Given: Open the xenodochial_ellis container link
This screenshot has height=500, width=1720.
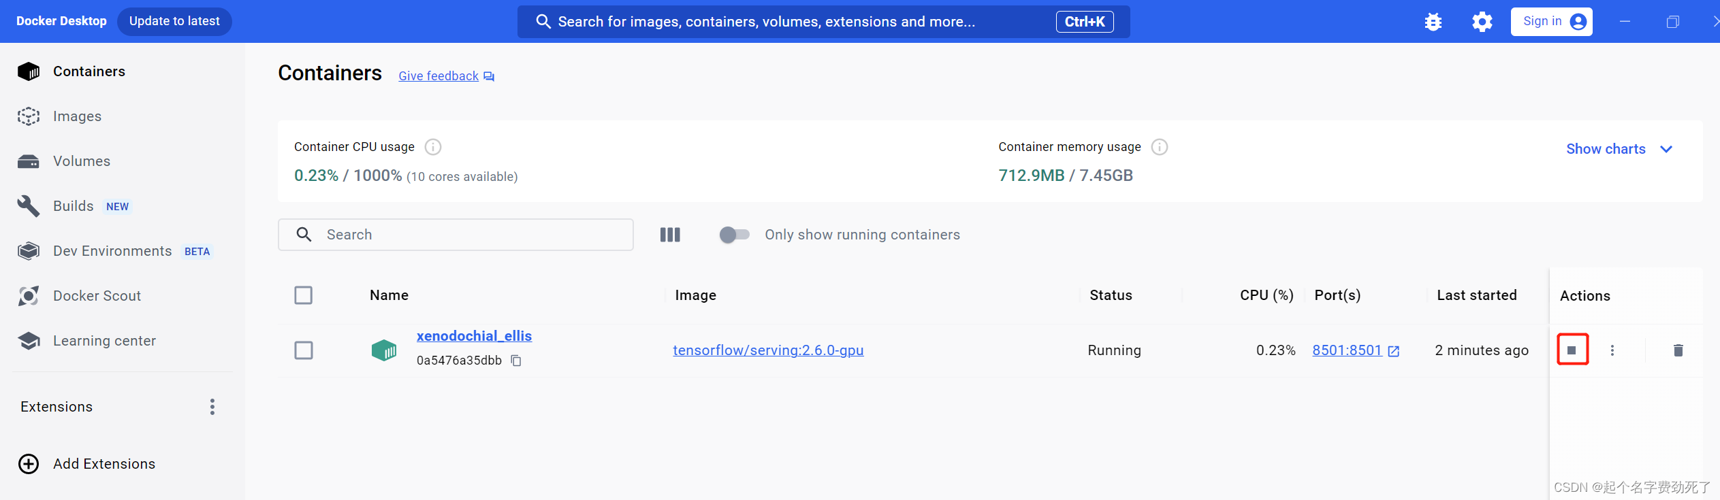Looking at the screenshot, I should 474,336.
